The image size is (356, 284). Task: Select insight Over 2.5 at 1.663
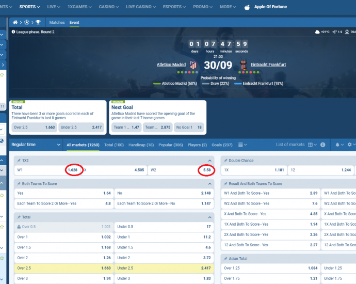34,127
